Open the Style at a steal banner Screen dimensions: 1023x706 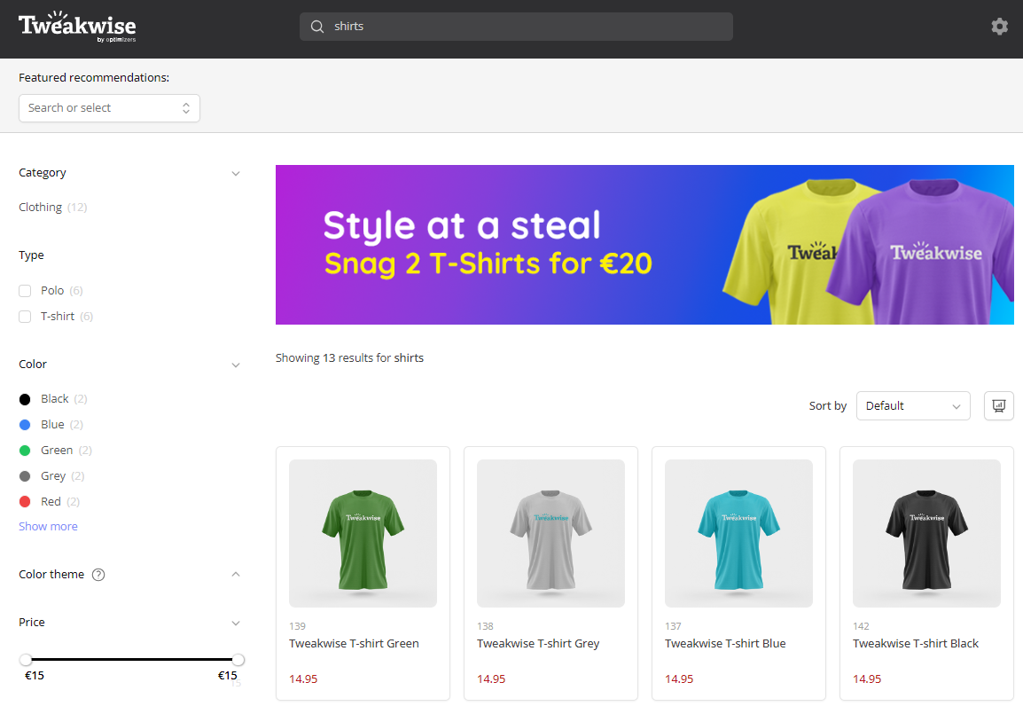(644, 245)
